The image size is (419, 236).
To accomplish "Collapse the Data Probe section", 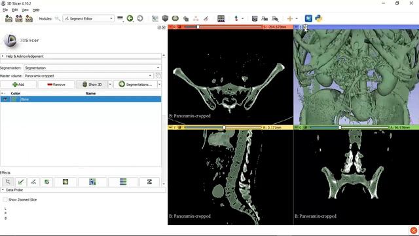I will click(83, 189).
